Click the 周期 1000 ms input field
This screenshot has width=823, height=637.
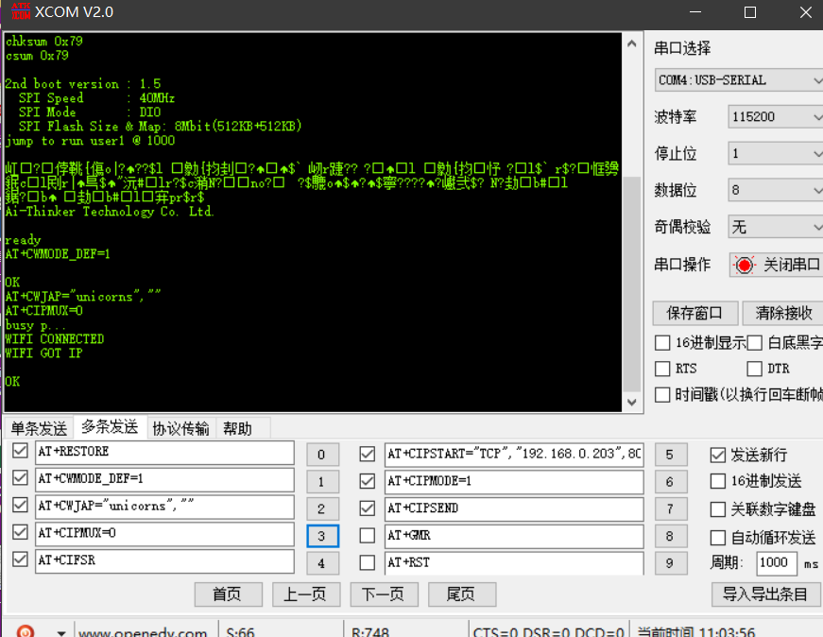point(777,563)
